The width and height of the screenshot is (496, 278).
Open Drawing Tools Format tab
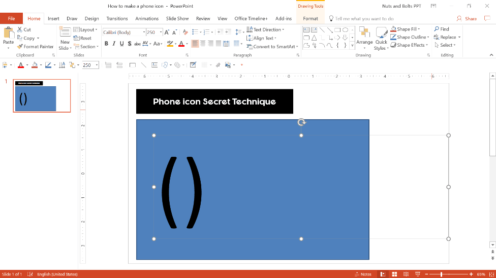(311, 19)
